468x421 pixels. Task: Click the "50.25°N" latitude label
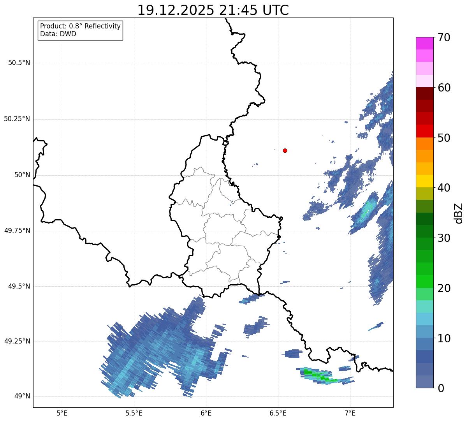pyautogui.click(x=17, y=119)
